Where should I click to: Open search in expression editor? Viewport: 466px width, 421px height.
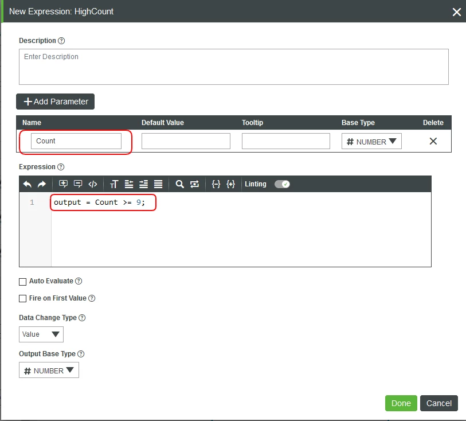click(179, 184)
